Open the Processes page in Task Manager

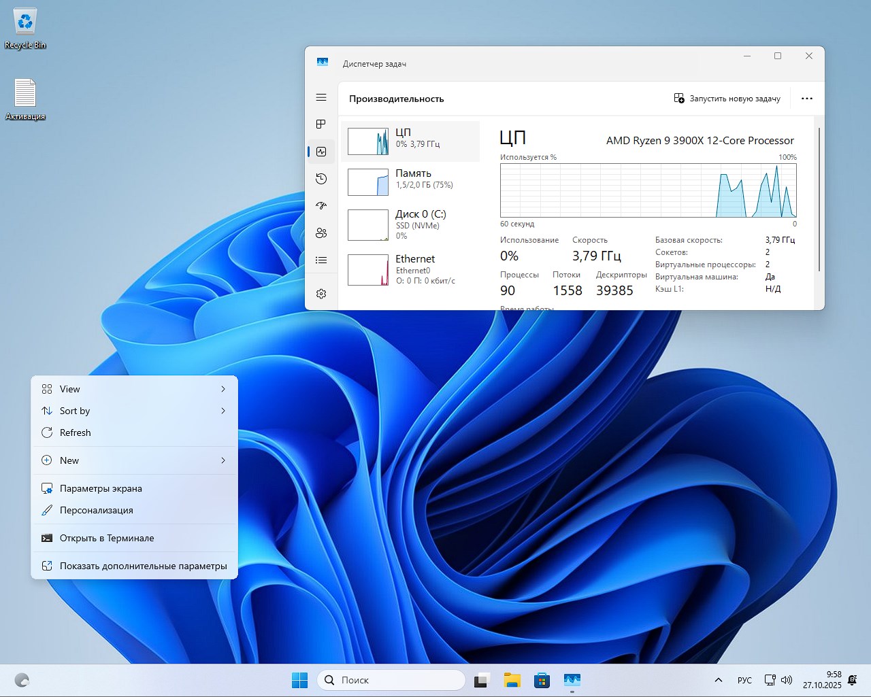321,124
